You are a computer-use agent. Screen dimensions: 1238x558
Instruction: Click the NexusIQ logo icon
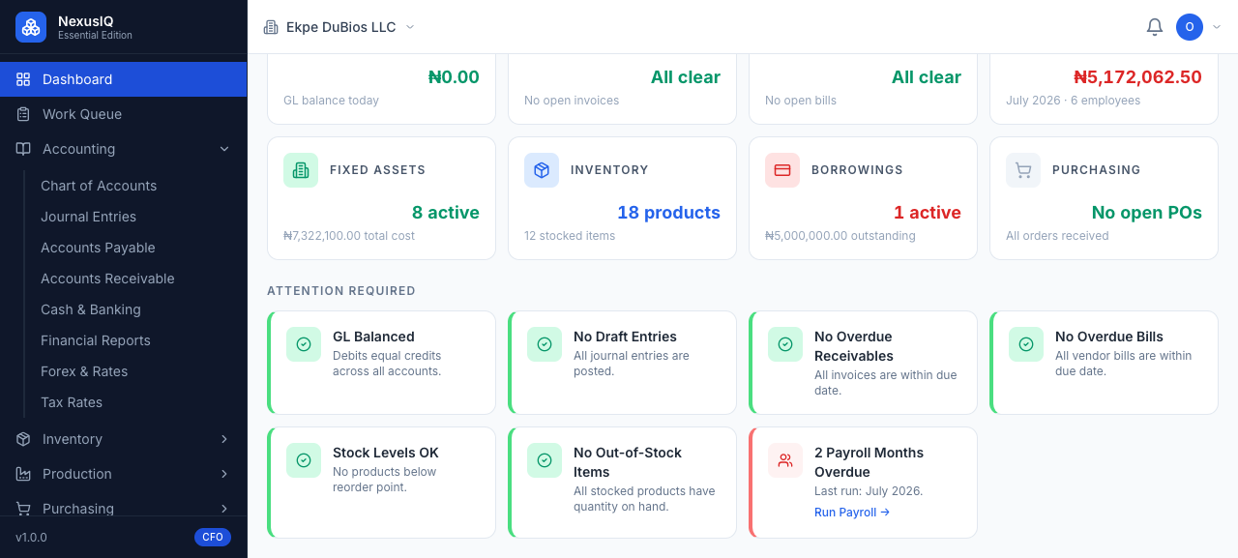[31, 27]
